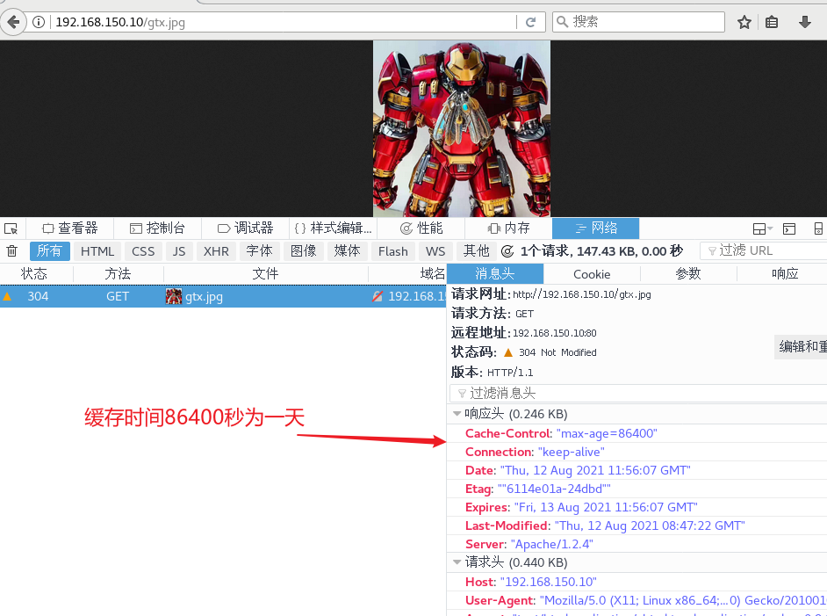
Task: Click the address bar showing 192.168.150.10/gtx.jpg
Action: tap(284, 22)
